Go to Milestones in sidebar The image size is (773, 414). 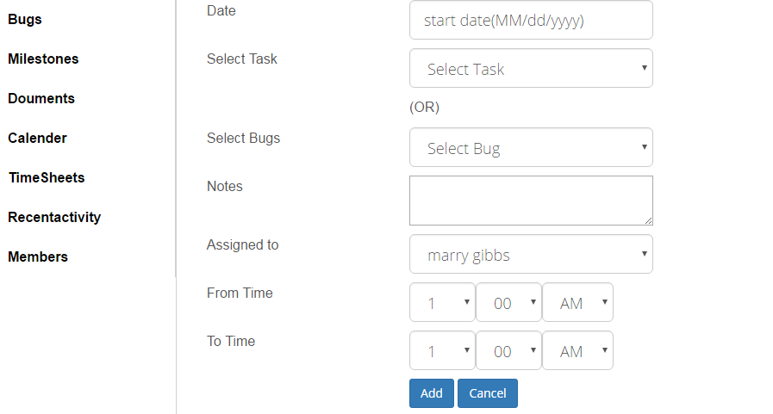[43, 59]
